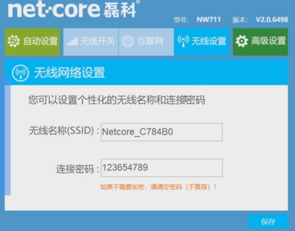Click the circular antenna icon beside 无线网络设置
The image size is (295, 231).
tap(20, 73)
